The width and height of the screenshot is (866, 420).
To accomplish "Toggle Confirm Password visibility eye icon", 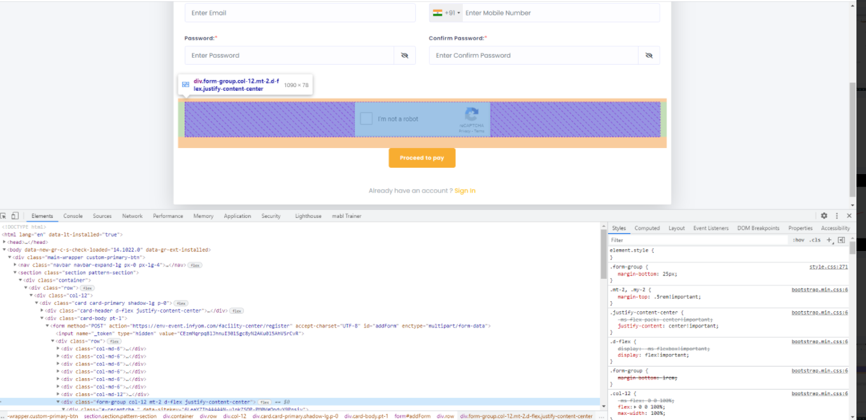I will click(649, 55).
